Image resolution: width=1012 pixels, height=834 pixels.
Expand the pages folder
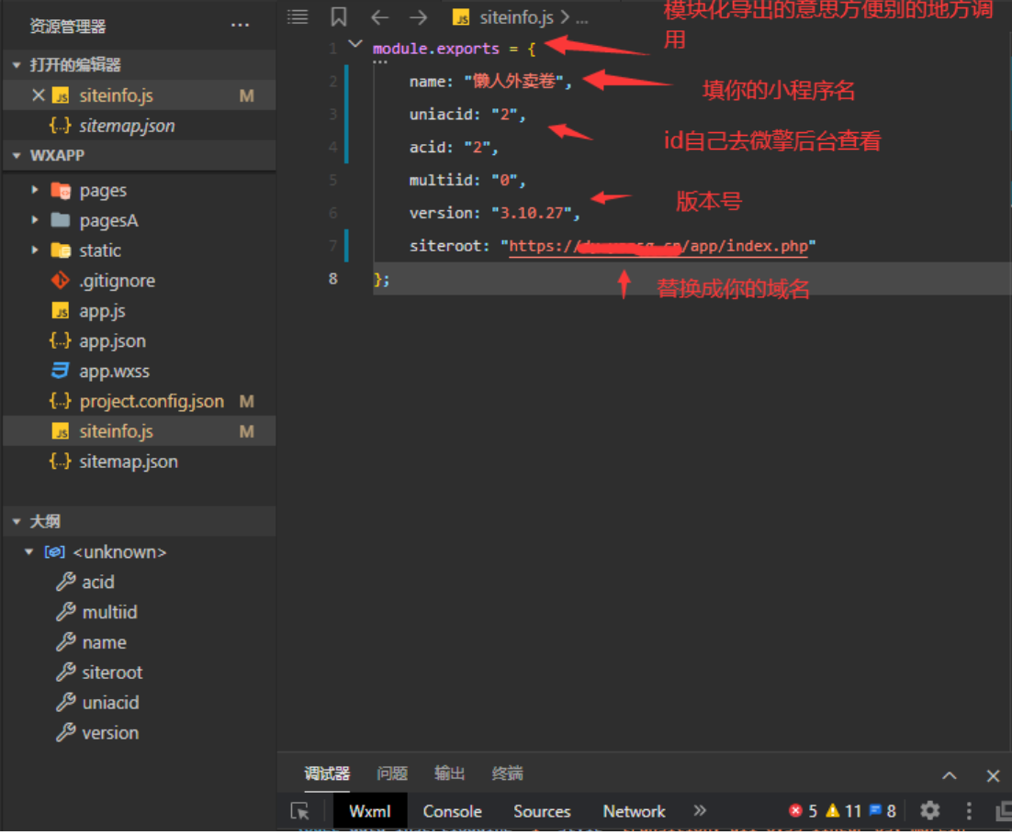[35, 191]
